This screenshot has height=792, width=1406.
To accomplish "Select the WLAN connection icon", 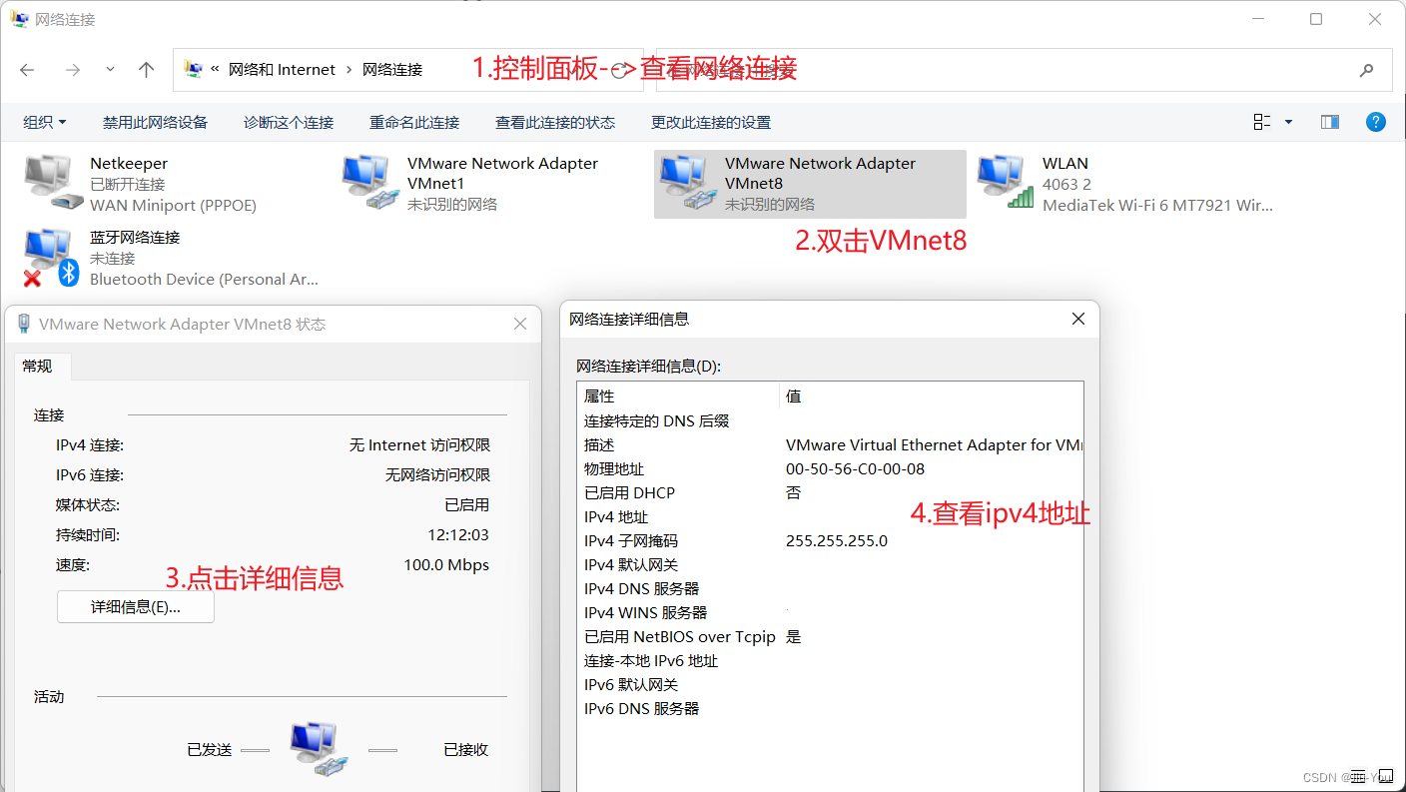I will coord(1005,182).
